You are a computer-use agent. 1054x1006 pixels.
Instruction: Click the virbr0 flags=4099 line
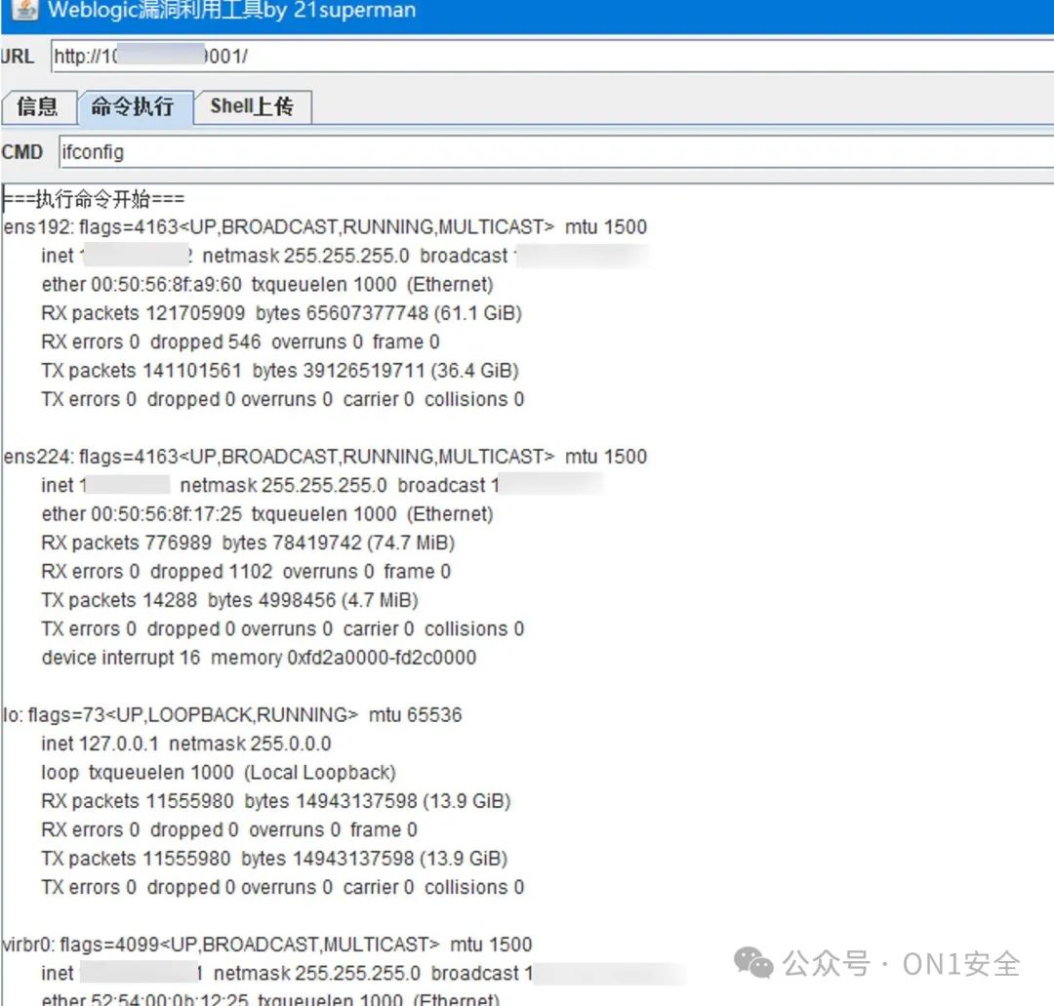pyautogui.click(x=266, y=945)
